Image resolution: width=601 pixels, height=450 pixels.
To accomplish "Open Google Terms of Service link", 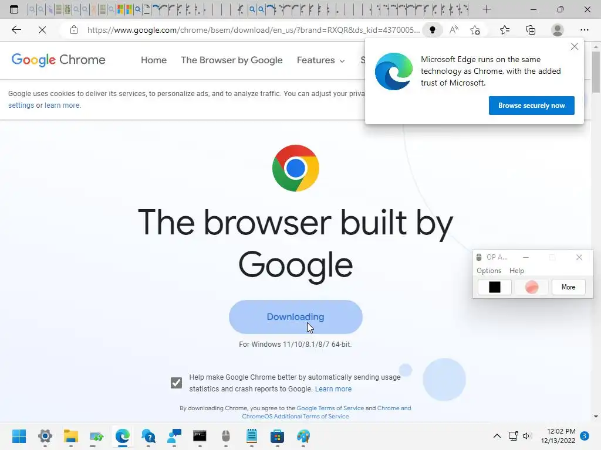I will click(x=330, y=408).
